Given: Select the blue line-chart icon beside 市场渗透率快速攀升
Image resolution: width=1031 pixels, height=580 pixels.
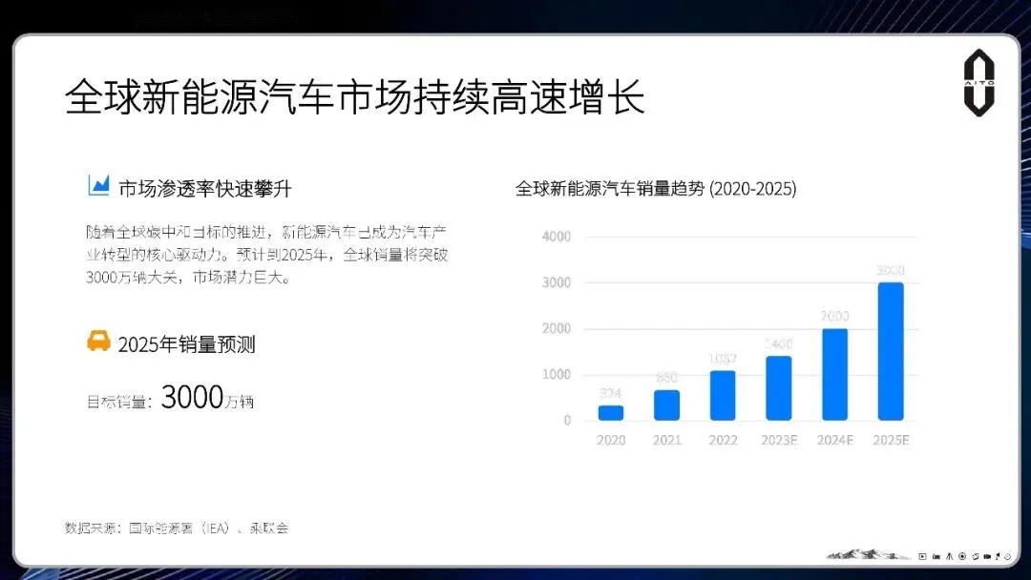Looking at the screenshot, I should (x=97, y=185).
